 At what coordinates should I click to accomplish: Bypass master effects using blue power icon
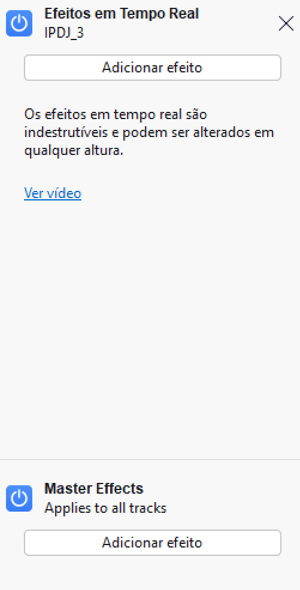tap(19, 499)
